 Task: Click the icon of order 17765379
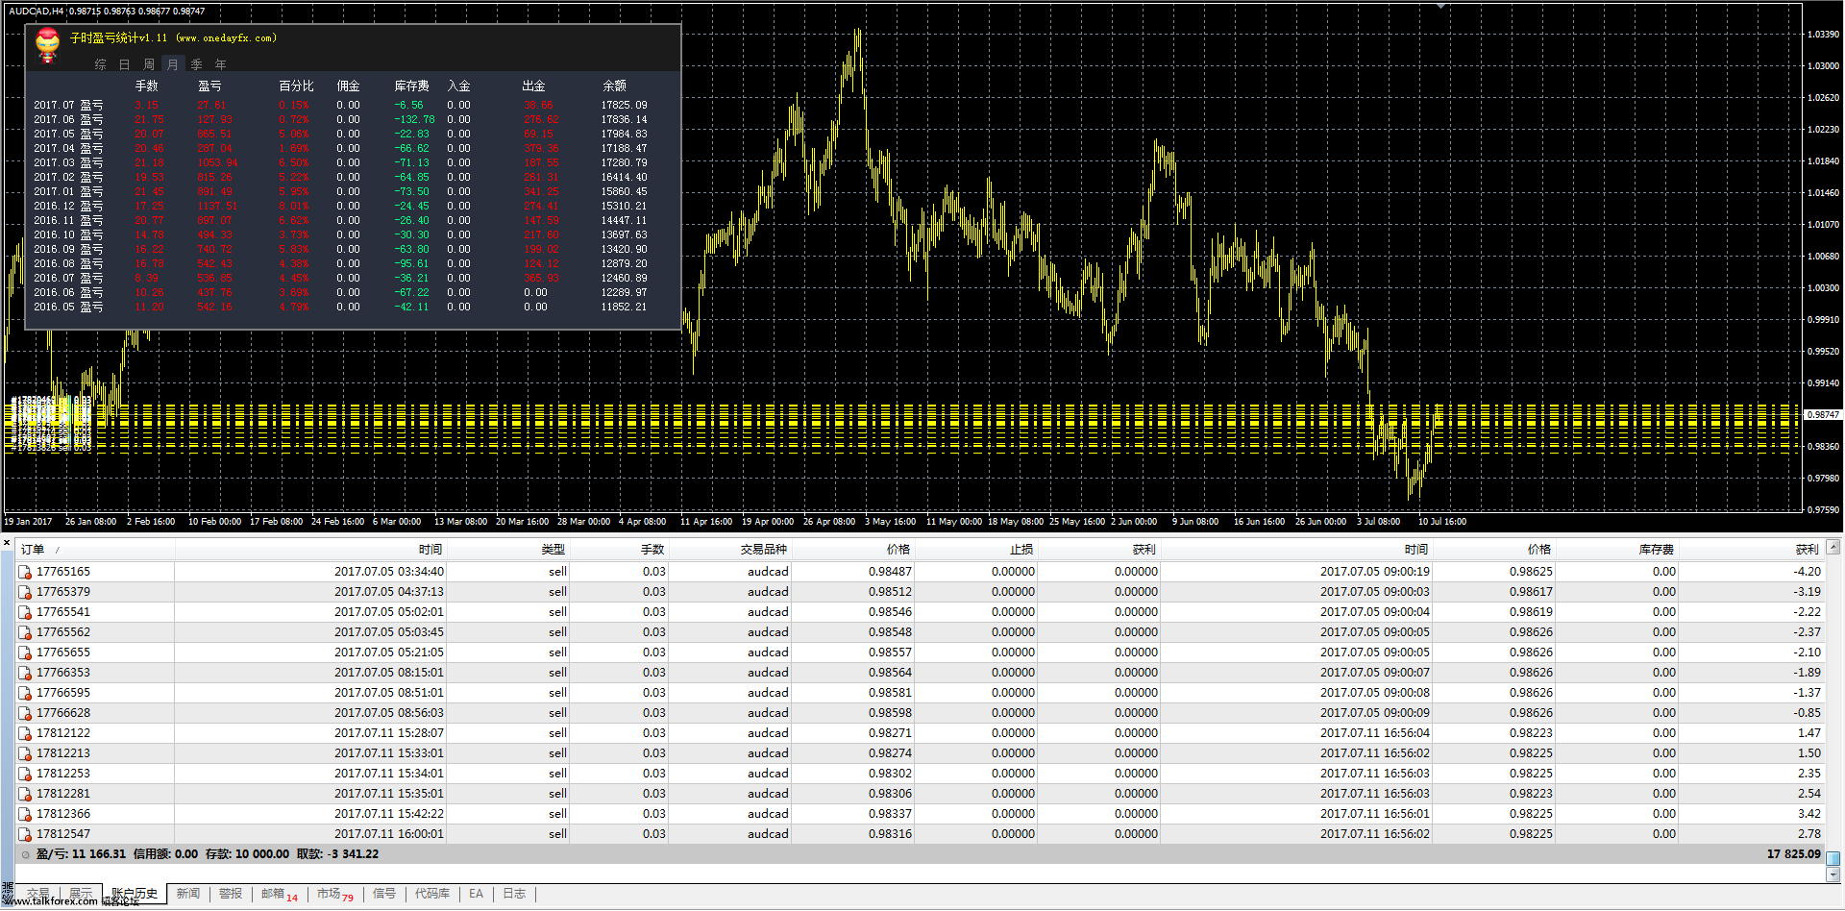tap(25, 592)
